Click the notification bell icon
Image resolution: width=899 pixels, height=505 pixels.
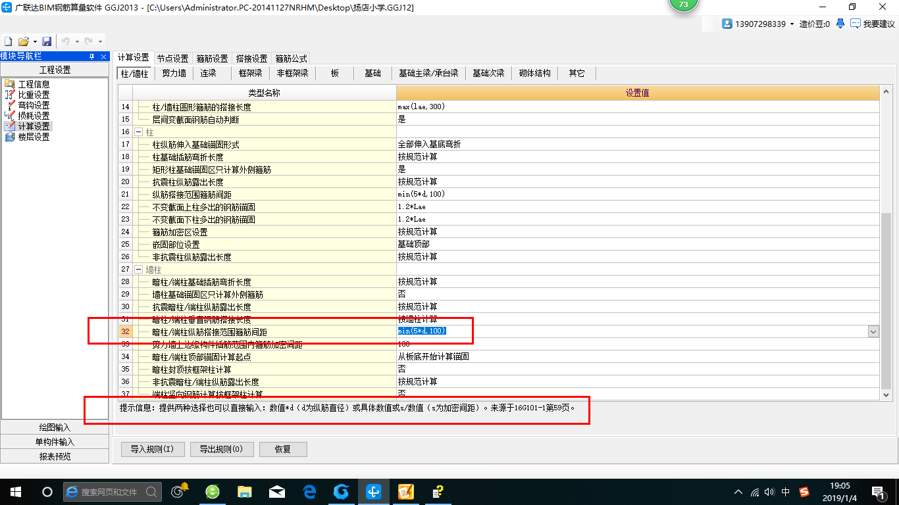(x=840, y=24)
